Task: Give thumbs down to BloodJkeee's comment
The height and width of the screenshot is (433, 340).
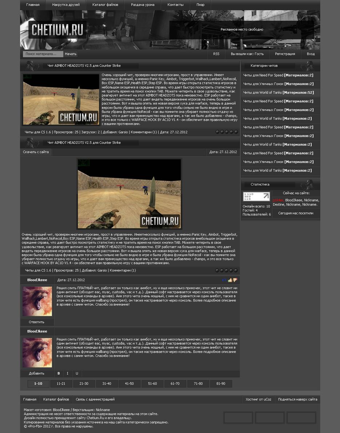Action: point(235,280)
